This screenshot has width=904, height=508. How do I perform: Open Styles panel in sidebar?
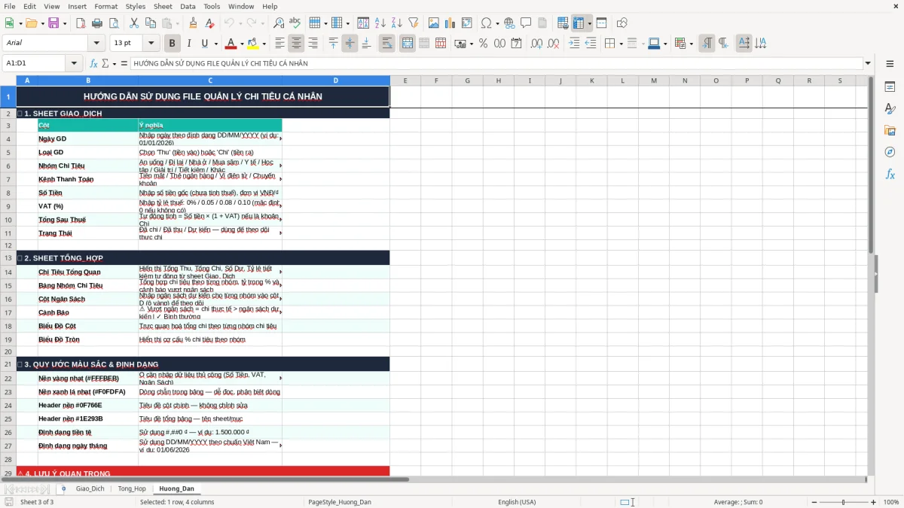(x=890, y=109)
